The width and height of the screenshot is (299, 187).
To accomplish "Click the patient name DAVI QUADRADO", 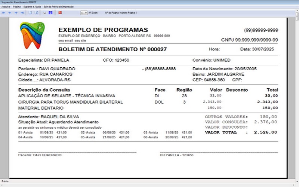I will [x=58, y=69].
